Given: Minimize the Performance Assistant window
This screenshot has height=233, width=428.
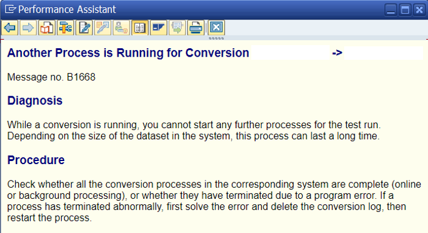Looking at the screenshot, I should tap(391, 10).
